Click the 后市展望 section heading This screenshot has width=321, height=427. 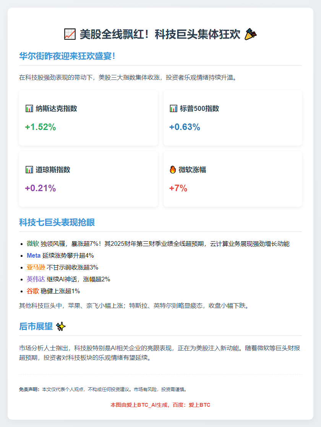(36, 326)
